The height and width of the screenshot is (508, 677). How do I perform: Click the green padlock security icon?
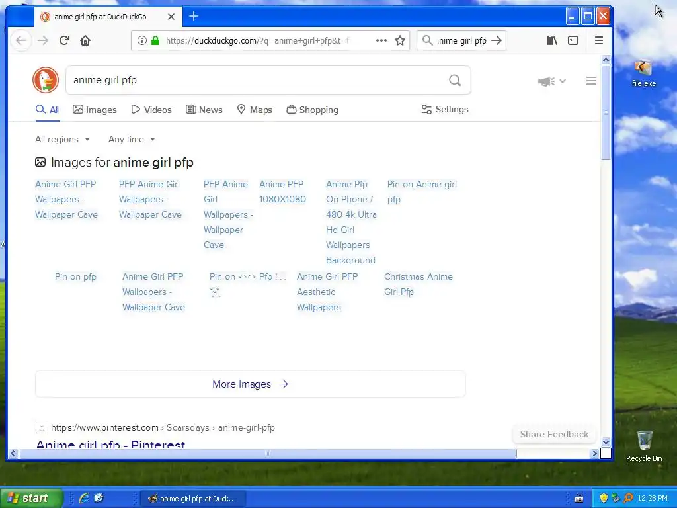coord(155,40)
